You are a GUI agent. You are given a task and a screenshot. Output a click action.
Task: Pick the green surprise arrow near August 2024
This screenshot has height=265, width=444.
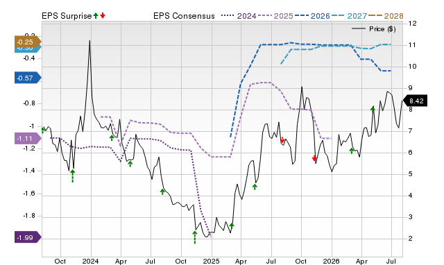click(162, 191)
